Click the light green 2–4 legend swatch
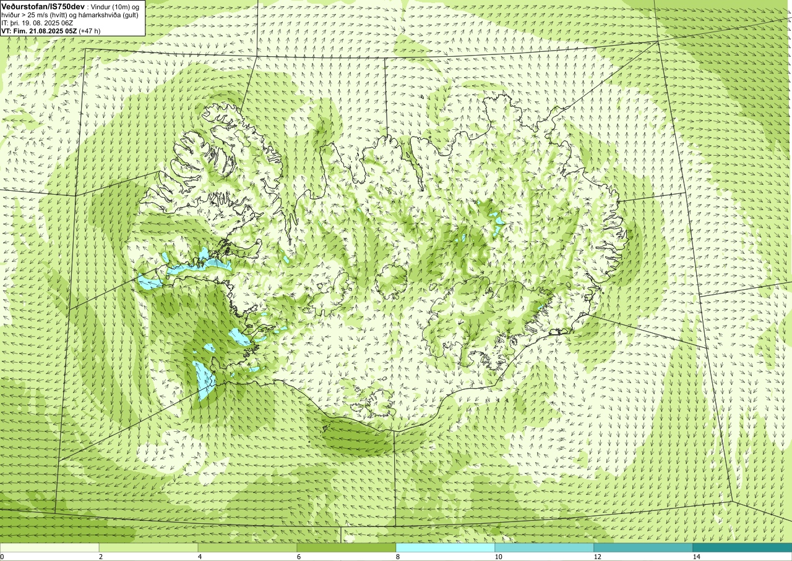792x561 pixels. [x=148, y=547]
